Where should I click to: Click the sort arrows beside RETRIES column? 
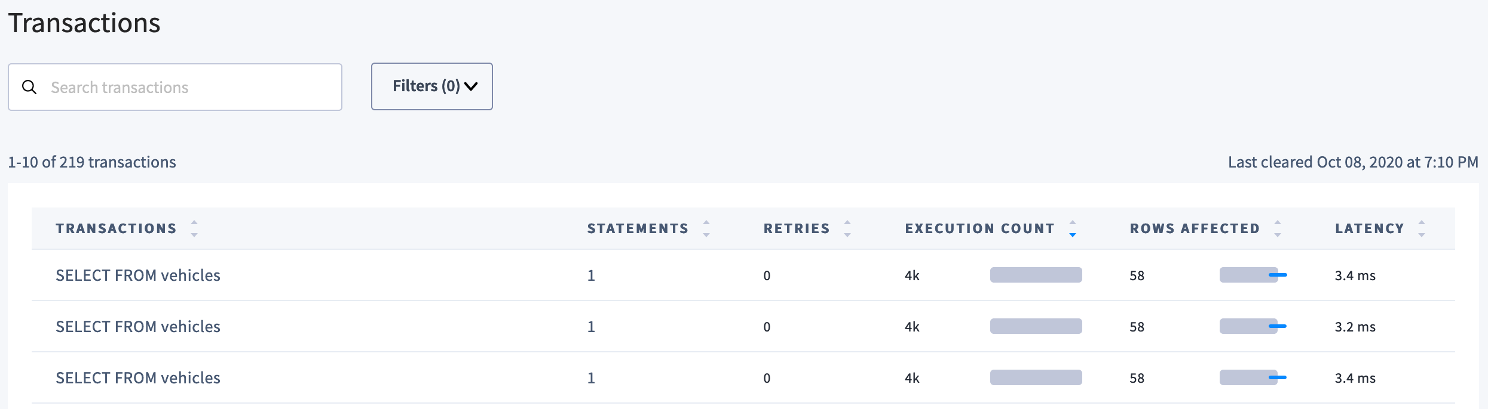pyautogui.click(x=848, y=229)
